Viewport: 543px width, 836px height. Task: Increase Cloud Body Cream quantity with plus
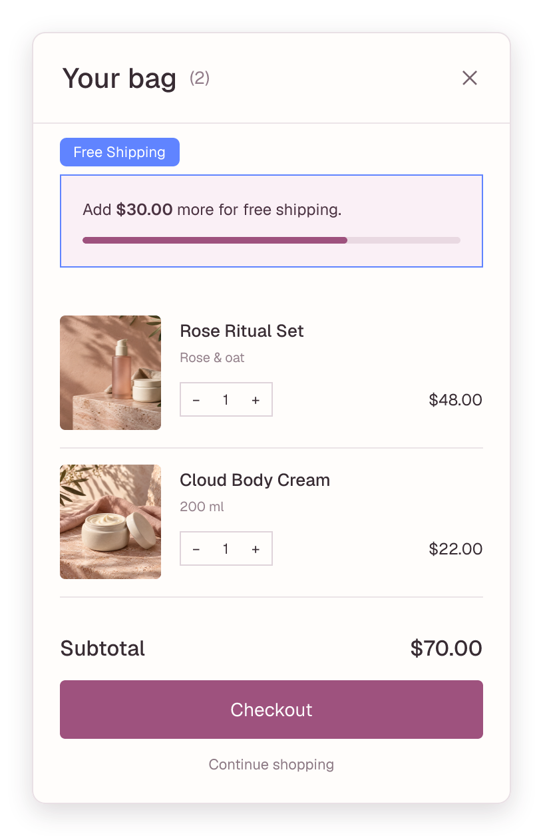click(256, 549)
